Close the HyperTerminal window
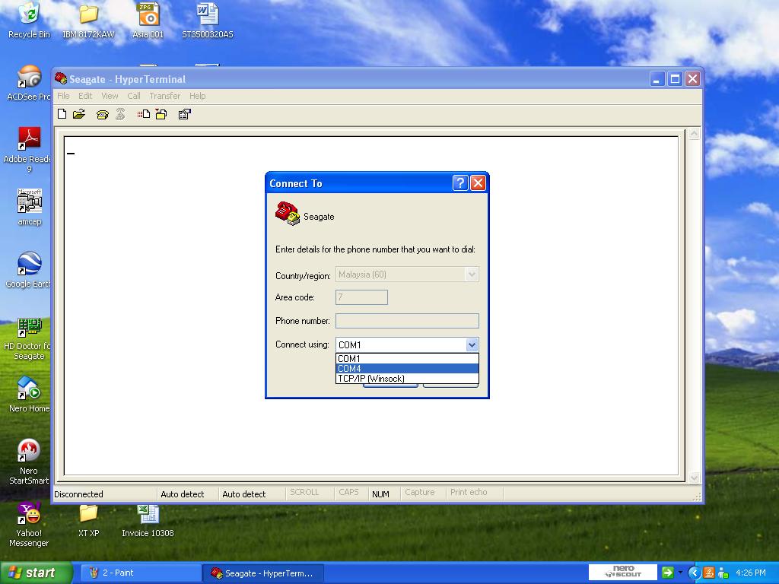The height and width of the screenshot is (584, 779). (x=692, y=79)
